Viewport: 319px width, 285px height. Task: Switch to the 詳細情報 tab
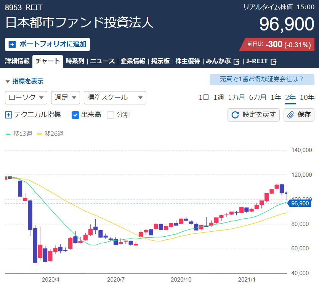pos(17,61)
